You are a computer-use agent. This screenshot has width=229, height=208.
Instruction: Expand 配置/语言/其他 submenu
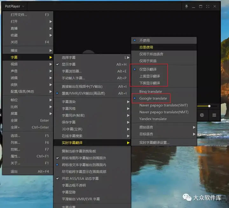coord(28,91)
